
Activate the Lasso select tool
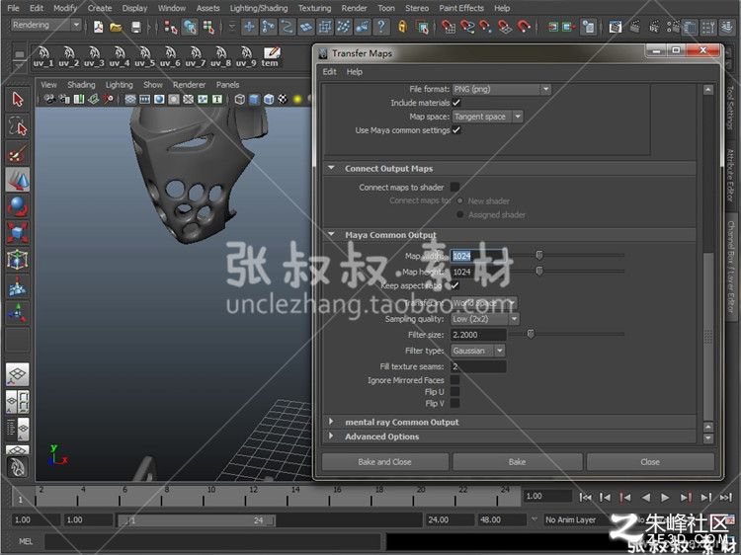[18, 126]
